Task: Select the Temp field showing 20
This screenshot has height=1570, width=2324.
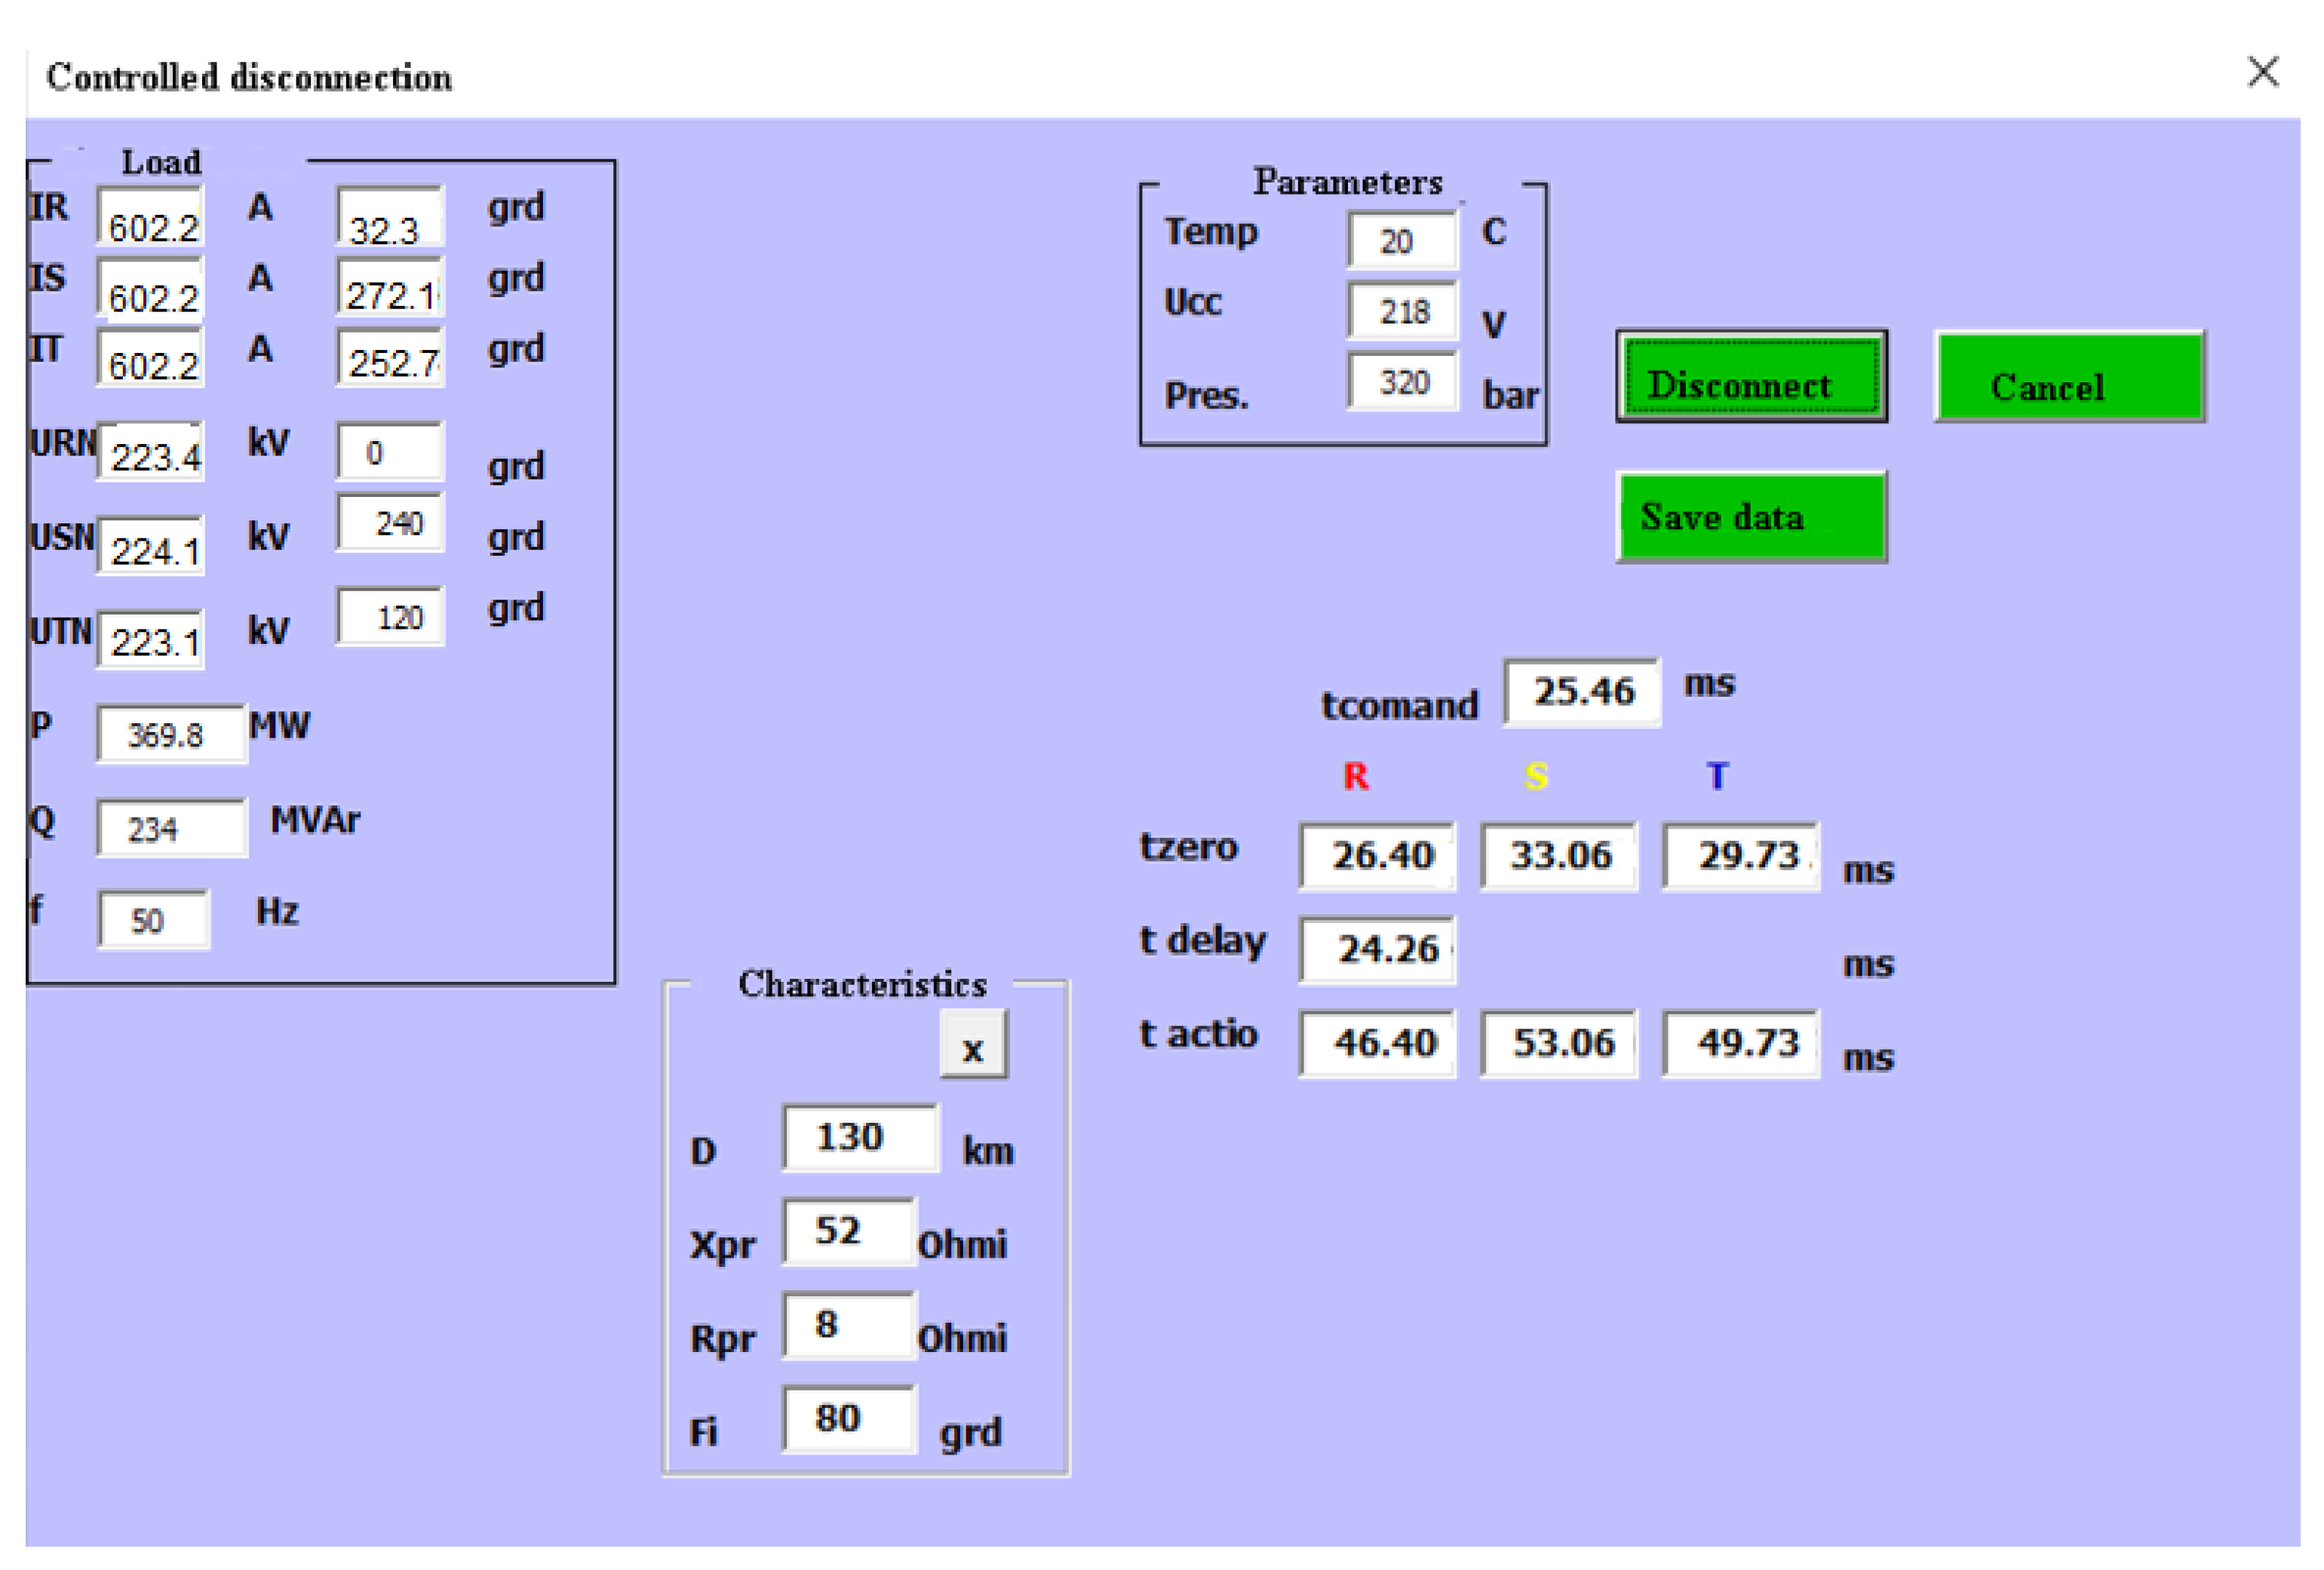Action: click(1402, 241)
